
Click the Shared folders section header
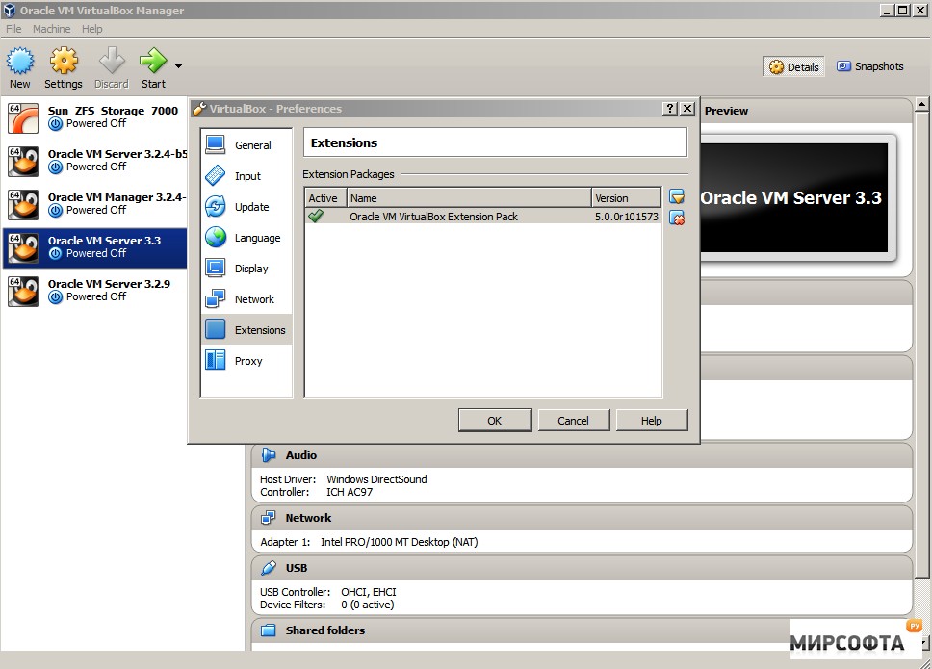[x=582, y=630]
